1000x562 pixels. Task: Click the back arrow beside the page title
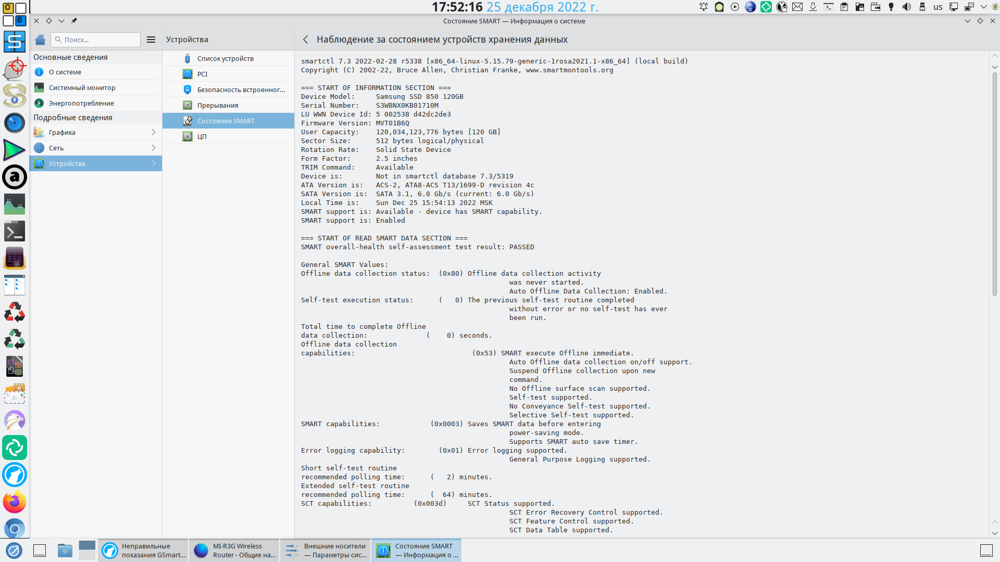pos(306,40)
